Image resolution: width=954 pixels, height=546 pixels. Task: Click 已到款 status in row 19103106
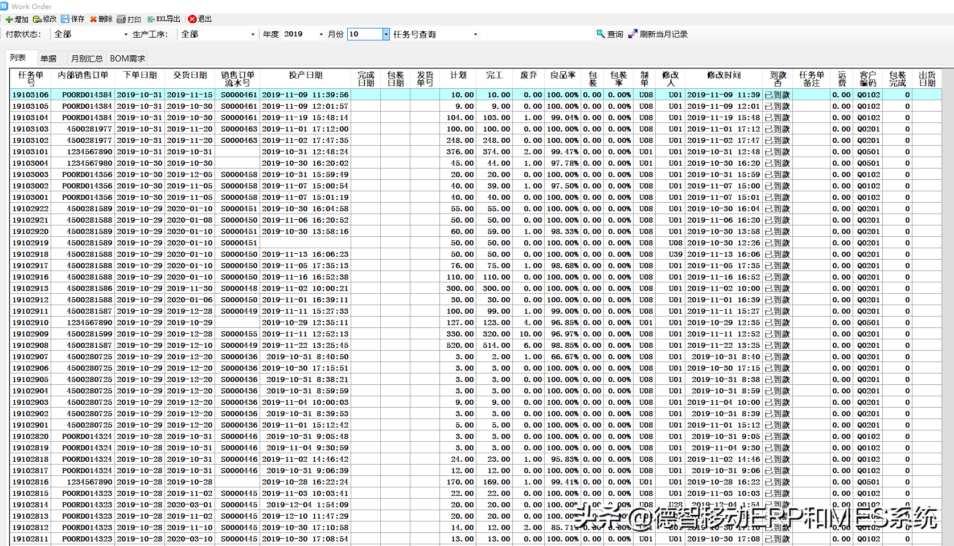coord(778,95)
